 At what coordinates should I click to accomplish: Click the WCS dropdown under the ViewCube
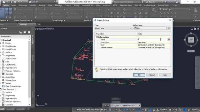pos(191,51)
